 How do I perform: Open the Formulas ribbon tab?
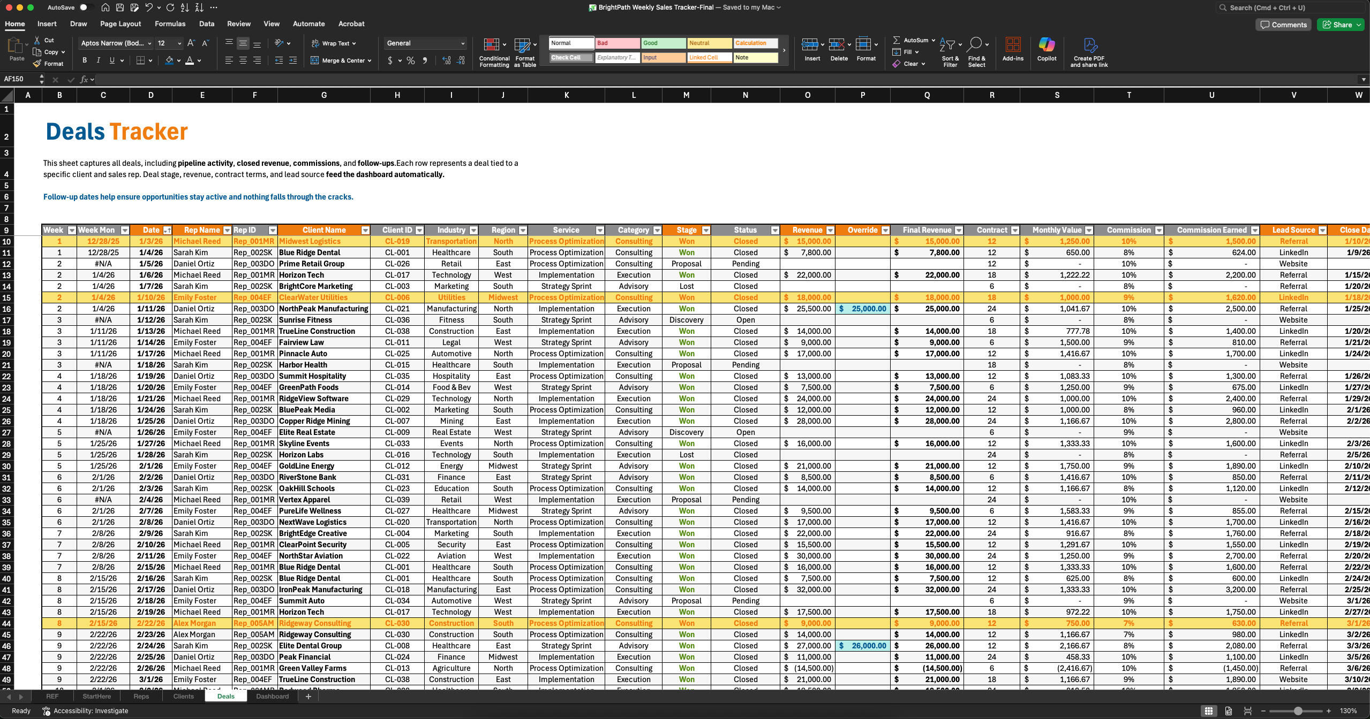(170, 24)
